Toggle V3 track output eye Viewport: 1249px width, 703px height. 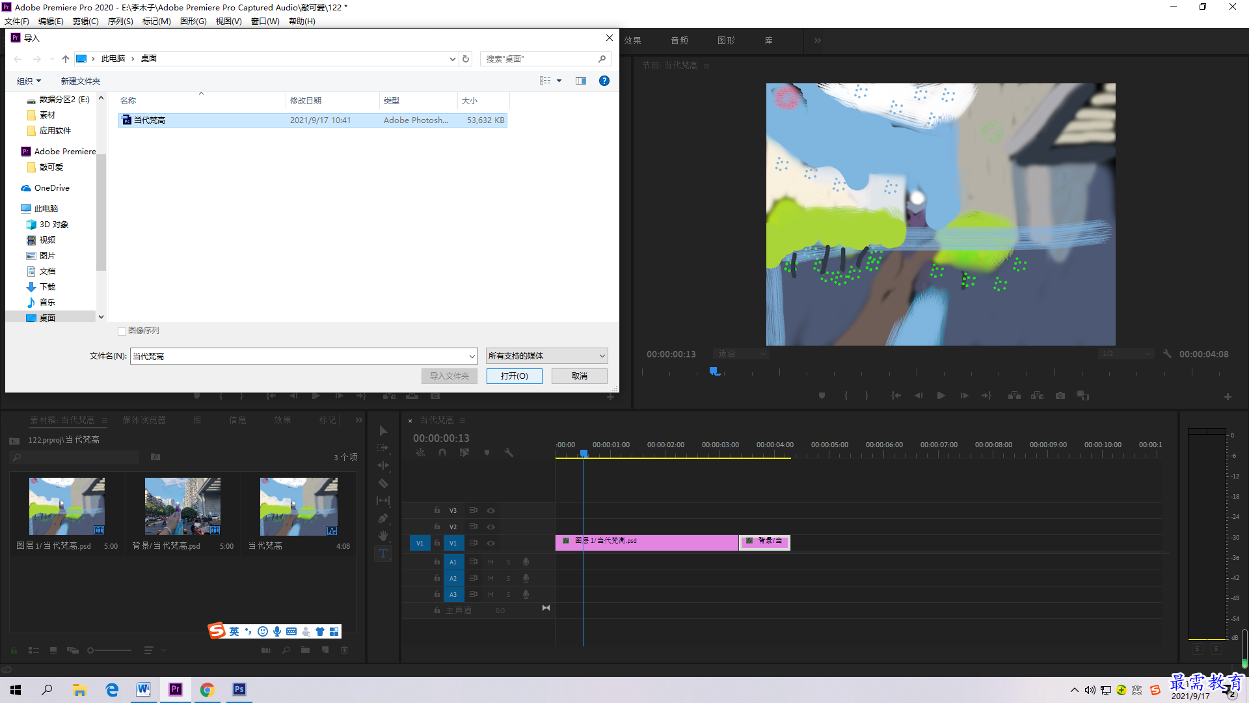[491, 510]
